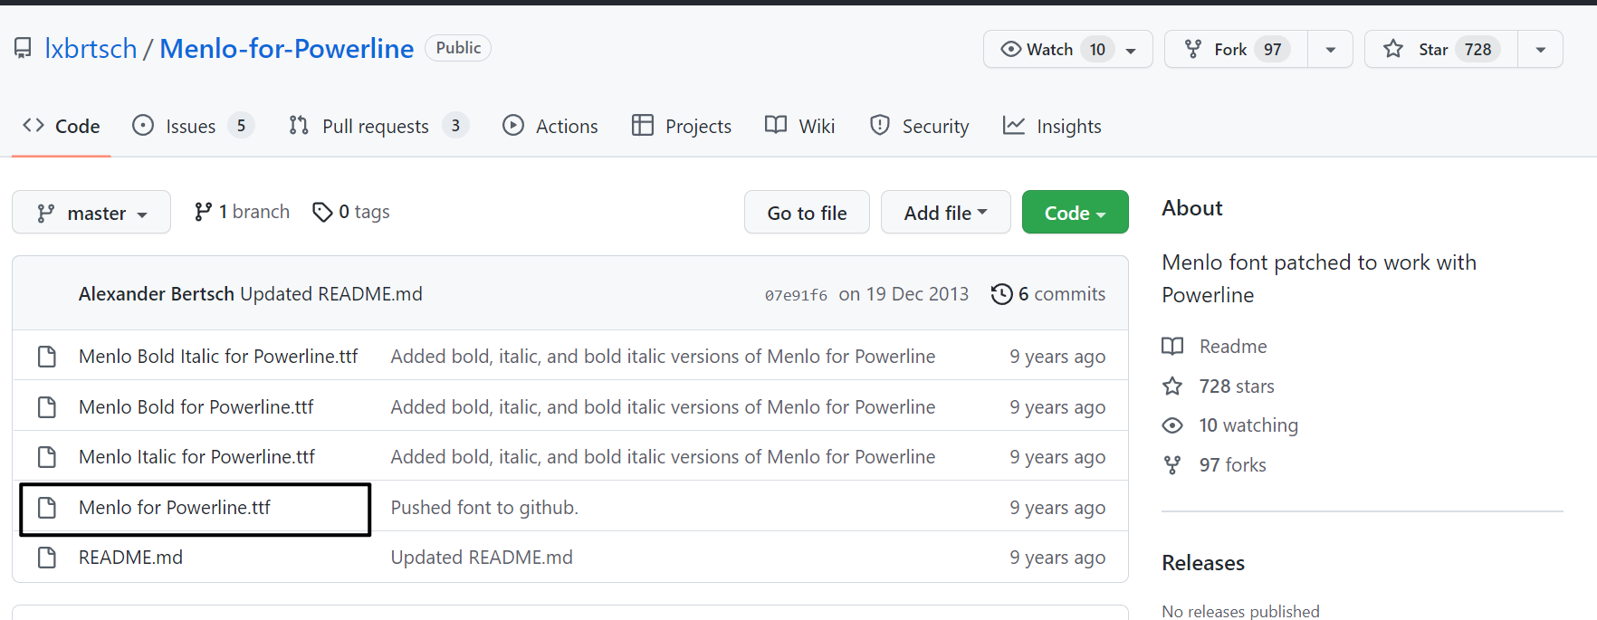Click file icon for Menlo Bold Italic row
The width and height of the screenshot is (1597, 620).
point(47,357)
